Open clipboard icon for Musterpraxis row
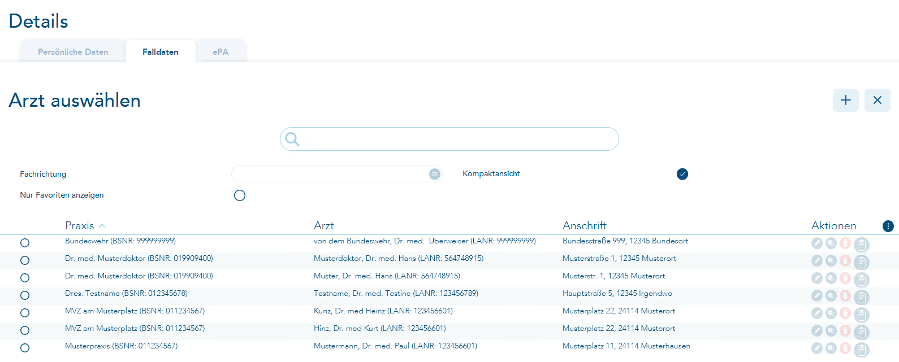Image resolution: width=899 pixels, height=362 pixels. [x=861, y=350]
